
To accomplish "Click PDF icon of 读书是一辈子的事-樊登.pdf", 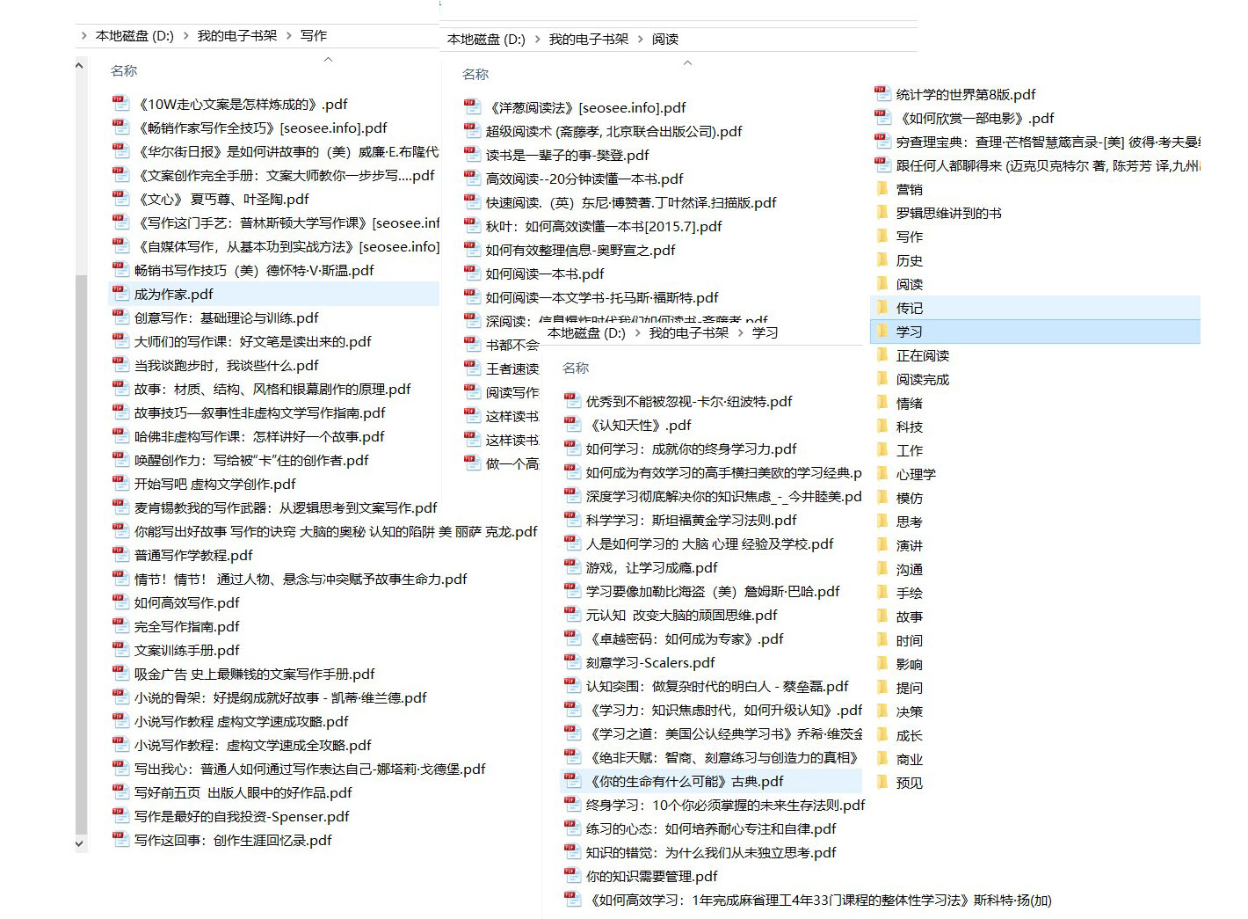I will pos(472,155).
